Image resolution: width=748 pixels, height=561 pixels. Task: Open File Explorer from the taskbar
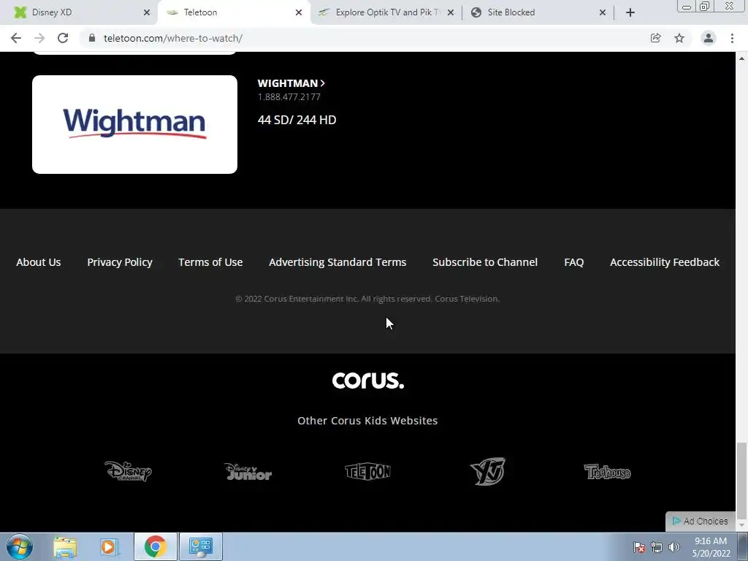click(x=65, y=546)
